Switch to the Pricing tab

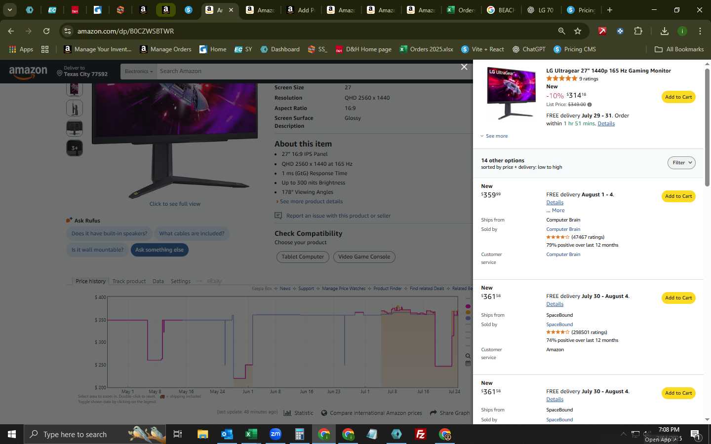pyautogui.click(x=581, y=10)
